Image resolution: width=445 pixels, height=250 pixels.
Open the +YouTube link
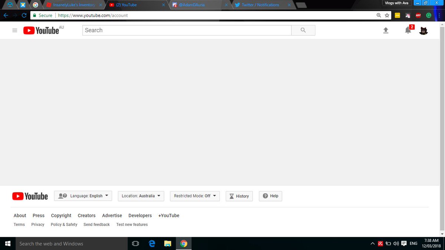(169, 216)
